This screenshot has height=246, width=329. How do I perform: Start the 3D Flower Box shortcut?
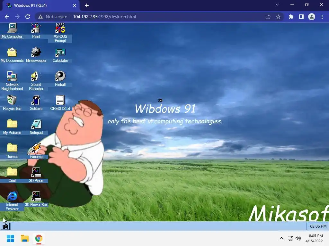tap(36, 199)
